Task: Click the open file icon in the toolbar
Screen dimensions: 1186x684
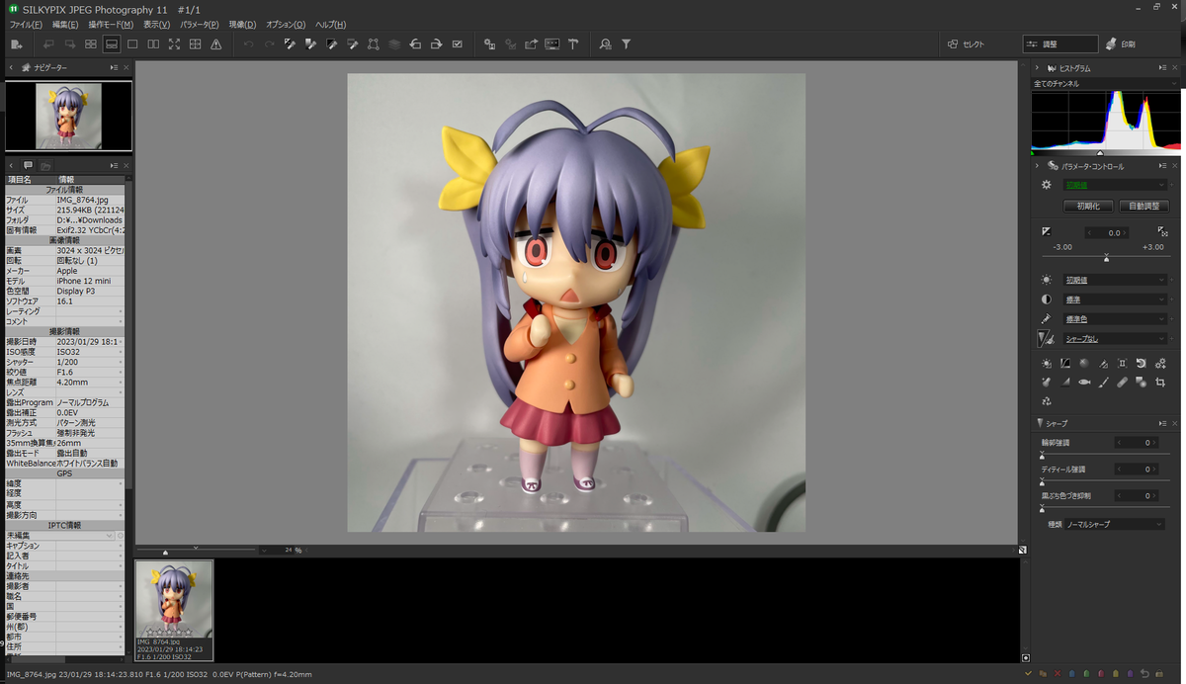Action: 17,44
